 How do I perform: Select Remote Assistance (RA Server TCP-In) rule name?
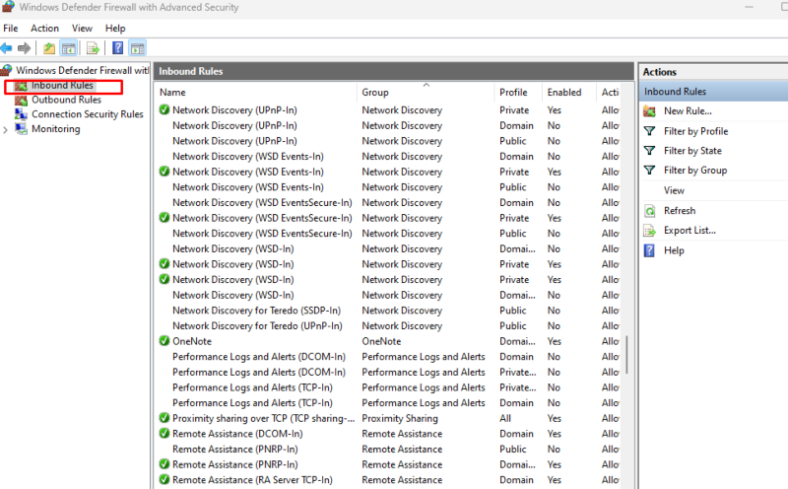[252, 480]
